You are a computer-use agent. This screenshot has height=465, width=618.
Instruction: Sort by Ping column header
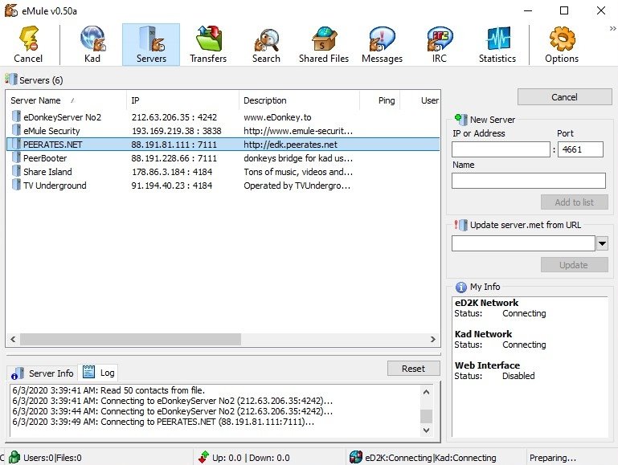pyautogui.click(x=380, y=100)
